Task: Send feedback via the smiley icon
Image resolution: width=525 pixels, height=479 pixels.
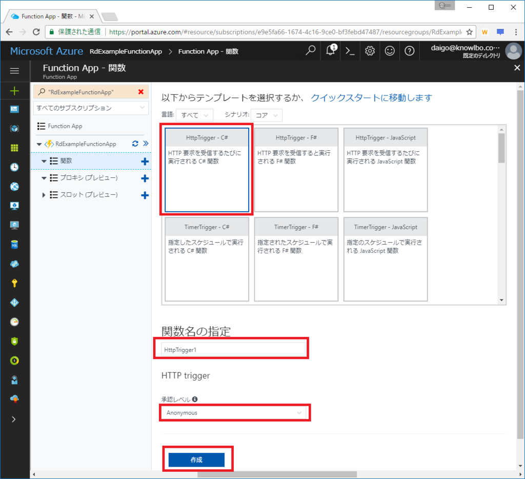Action: pyautogui.click(x=390, y=51)
